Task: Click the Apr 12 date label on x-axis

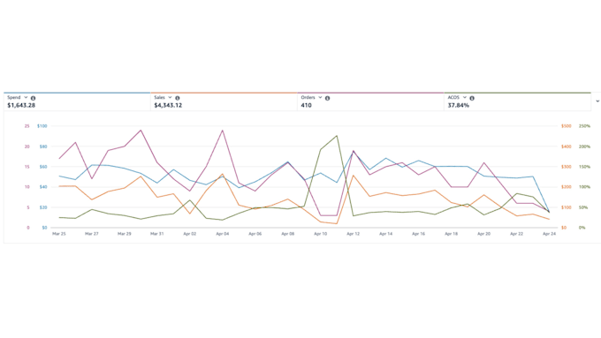Action: tap(353, 234)
